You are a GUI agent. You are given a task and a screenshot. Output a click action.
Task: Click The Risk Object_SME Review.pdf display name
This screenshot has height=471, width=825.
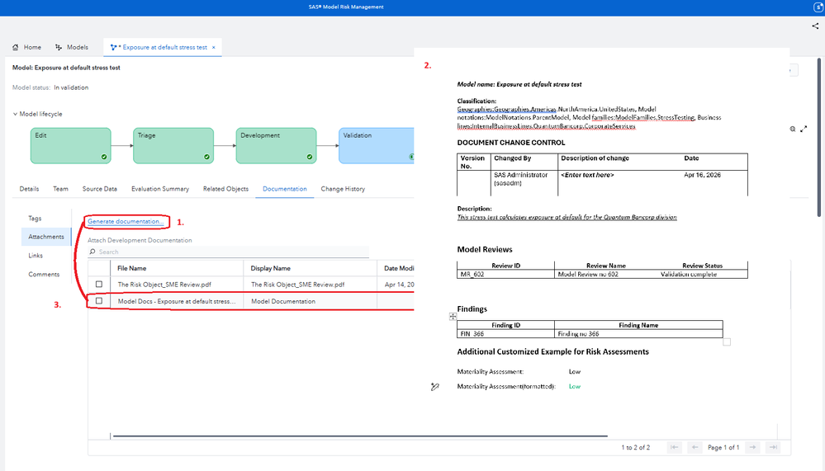pyautogui.click(x=298, y=285)
